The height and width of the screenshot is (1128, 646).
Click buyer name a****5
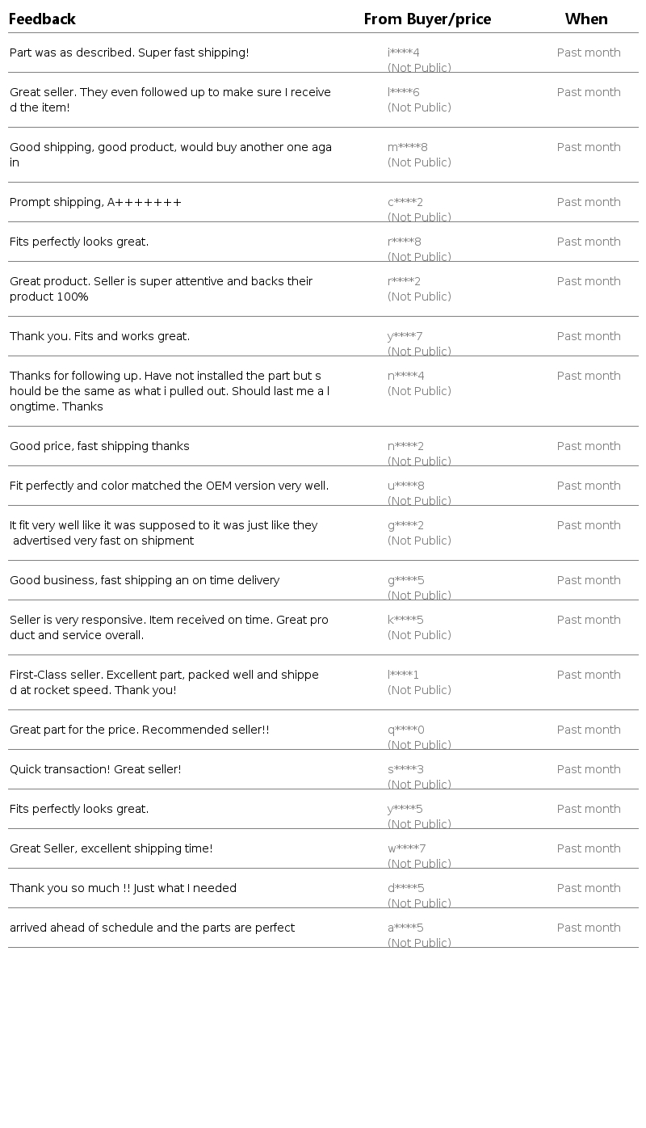tap(405, 928)
